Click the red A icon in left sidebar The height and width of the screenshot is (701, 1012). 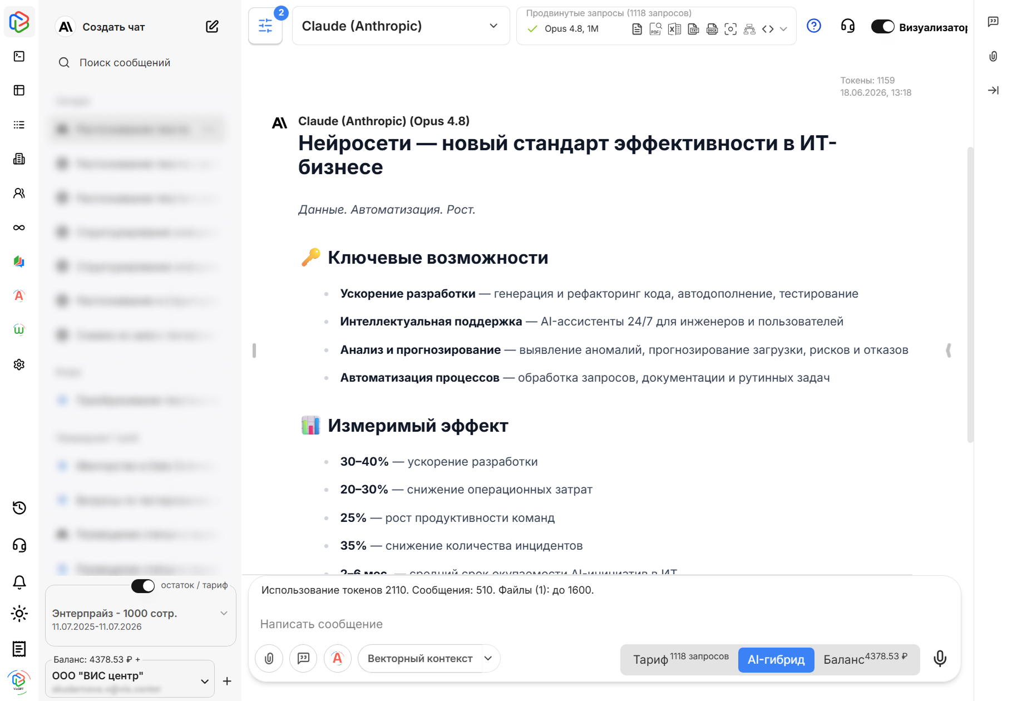point(19,296)
